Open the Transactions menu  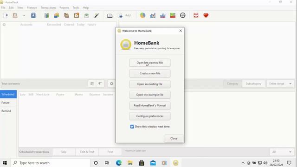click(48, 7)
